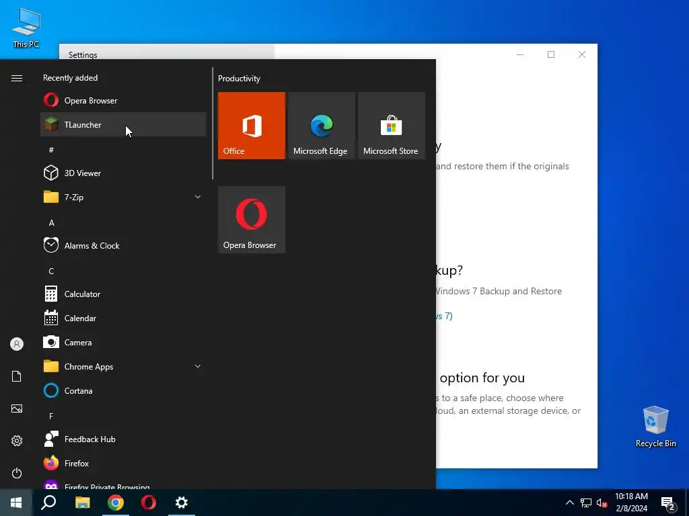Click the Windows 7 link in Settings

click(444, 316)
